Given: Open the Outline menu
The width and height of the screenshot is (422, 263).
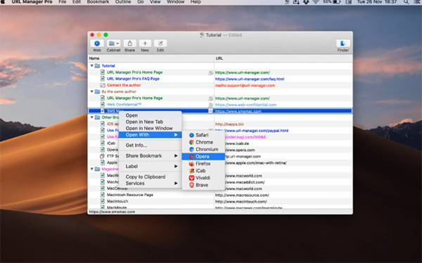Looking at the screenshot, I should click(123, 2).
